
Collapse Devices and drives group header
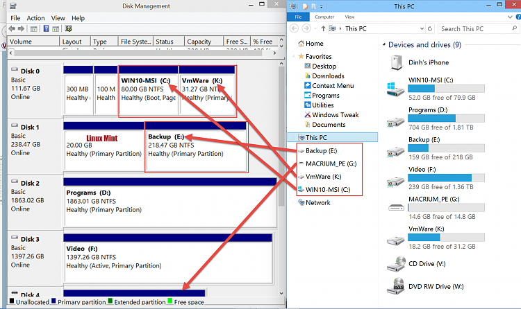tap(383, 44)
